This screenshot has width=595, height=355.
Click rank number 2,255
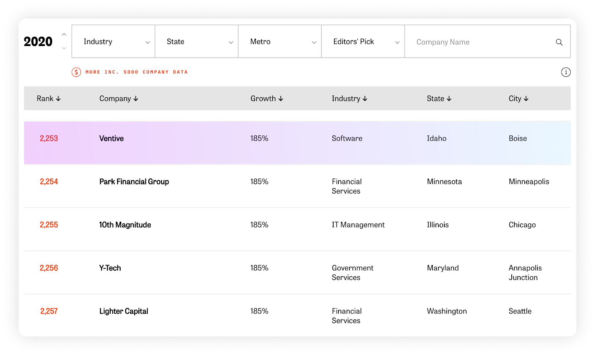49,225
